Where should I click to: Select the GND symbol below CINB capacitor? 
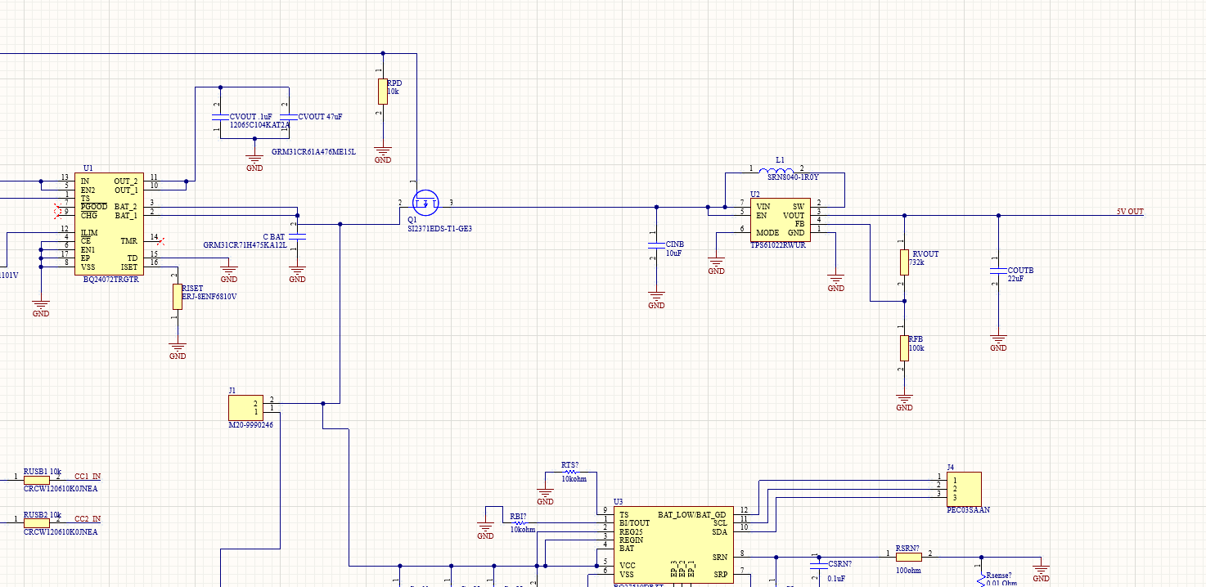point(656,300)
